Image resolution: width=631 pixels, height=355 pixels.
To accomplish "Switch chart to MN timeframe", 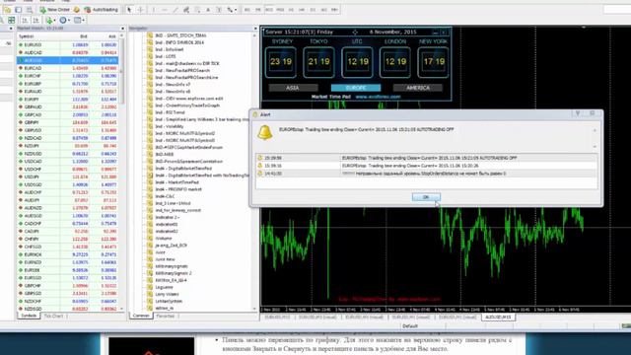I will 334,10.
